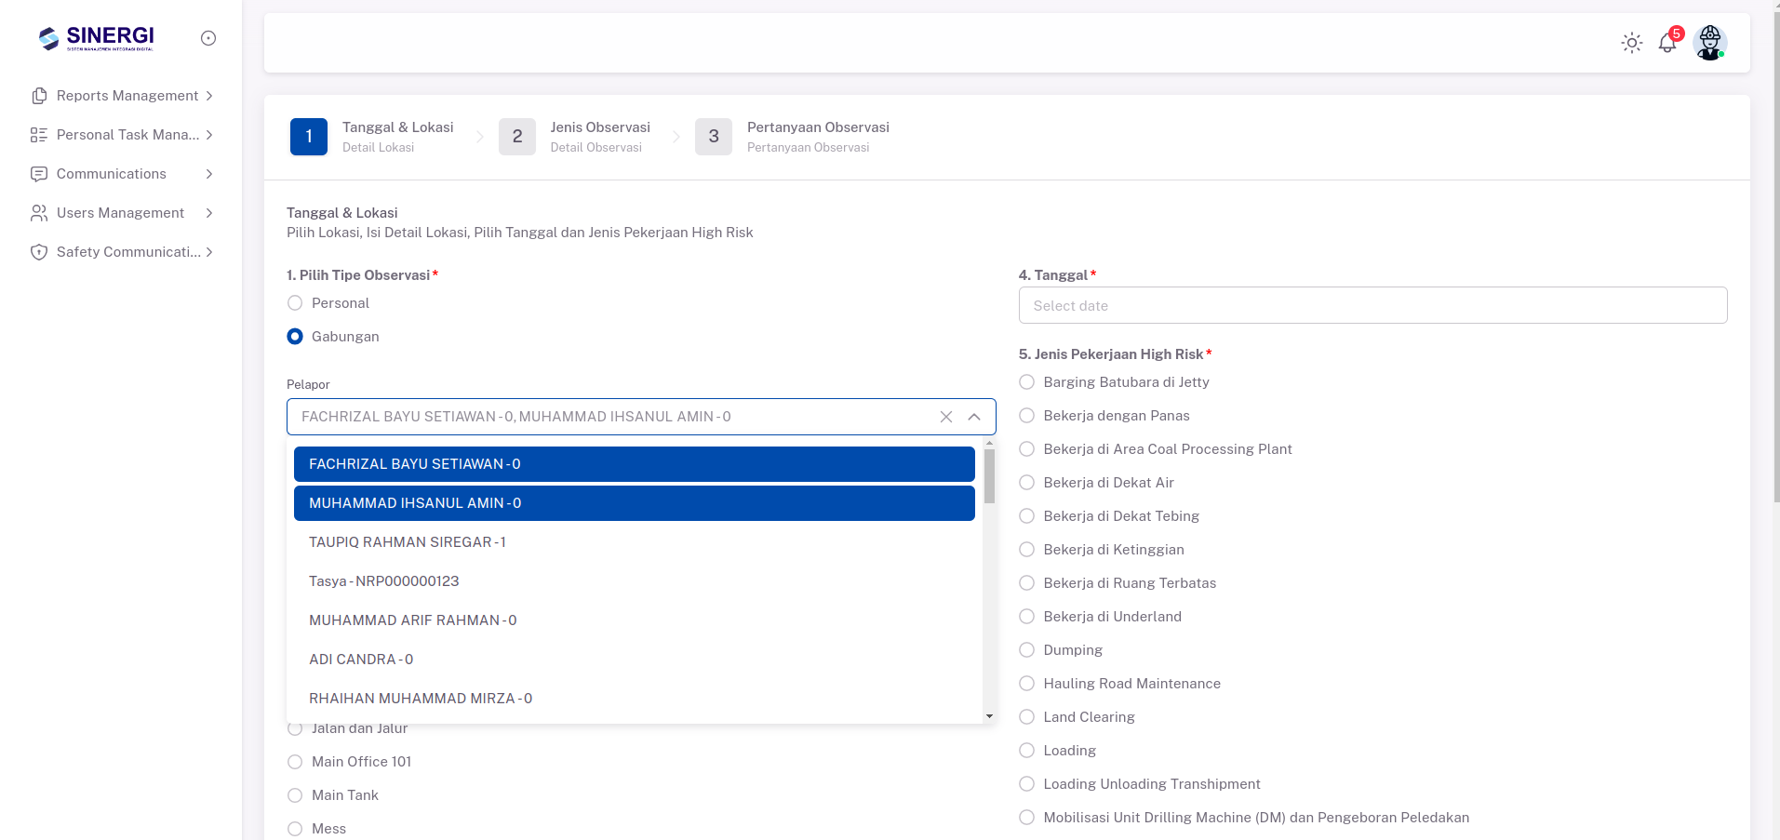Expand Reports Management menu
This screenshot has width=1780, height=840.
[x=209, y=96]
